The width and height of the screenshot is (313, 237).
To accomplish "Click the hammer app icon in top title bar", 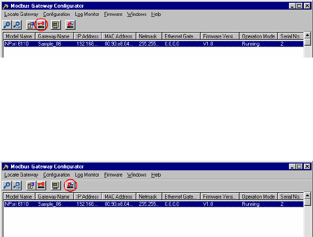I will (6, 6).
